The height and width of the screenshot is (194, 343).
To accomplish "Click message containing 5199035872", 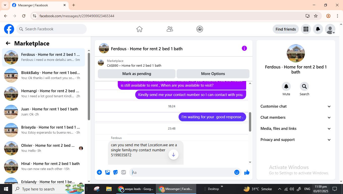I will pyautogui.click(x=146, y=152).
